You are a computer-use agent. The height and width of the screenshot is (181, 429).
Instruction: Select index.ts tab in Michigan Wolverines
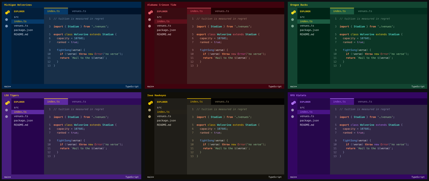56,11
